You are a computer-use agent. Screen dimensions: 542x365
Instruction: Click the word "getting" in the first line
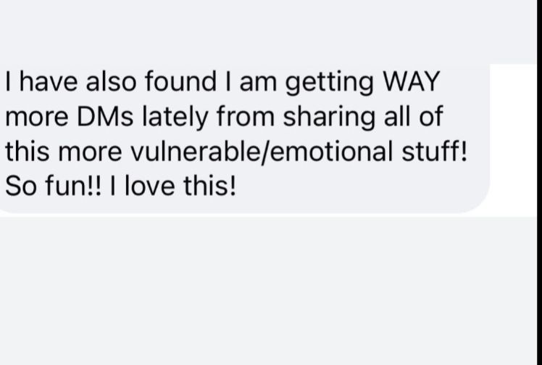330,83
